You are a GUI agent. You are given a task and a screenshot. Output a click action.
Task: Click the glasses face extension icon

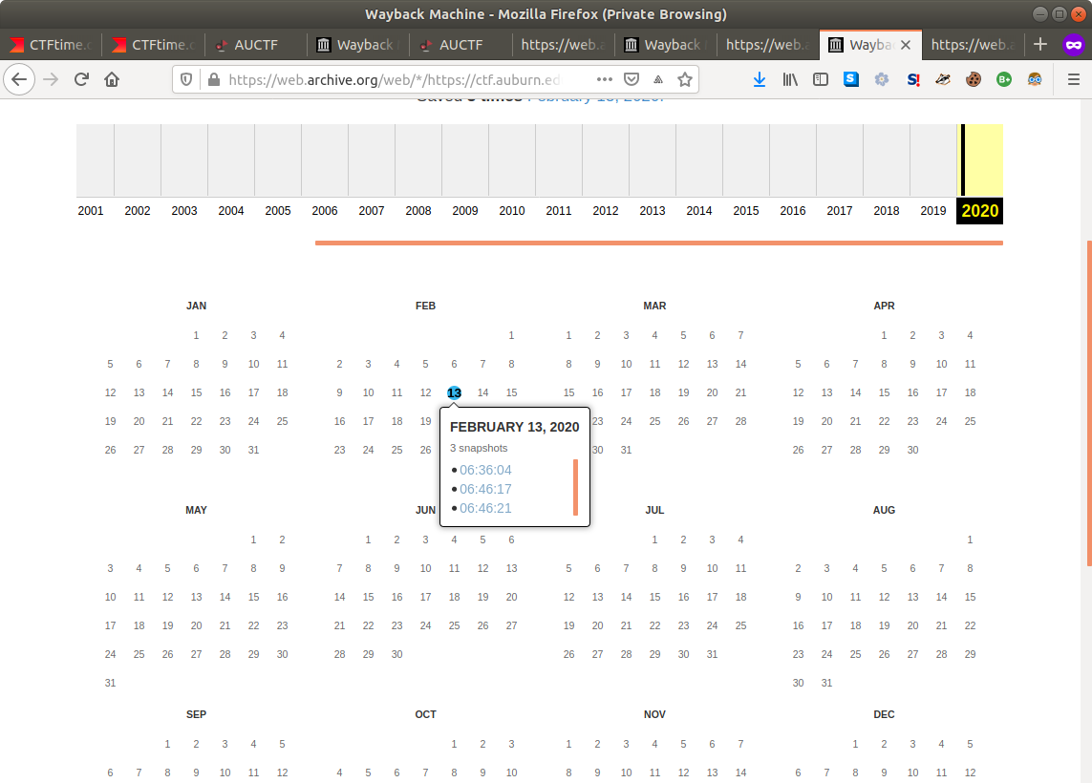coord(1035,79)
